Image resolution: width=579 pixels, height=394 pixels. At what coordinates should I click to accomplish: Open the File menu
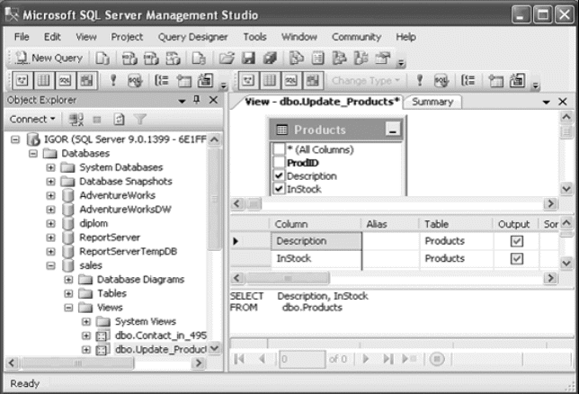pos(22,37)
